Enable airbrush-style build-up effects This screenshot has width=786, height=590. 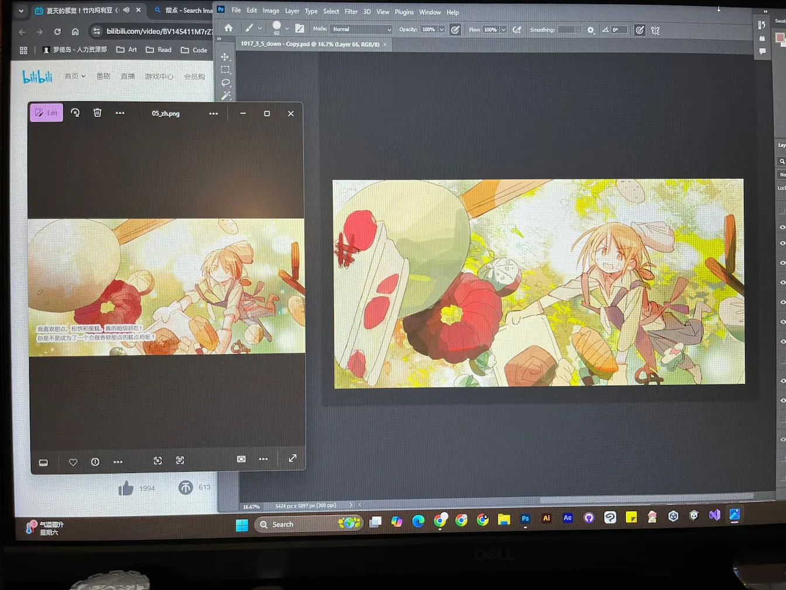point(517,29)
